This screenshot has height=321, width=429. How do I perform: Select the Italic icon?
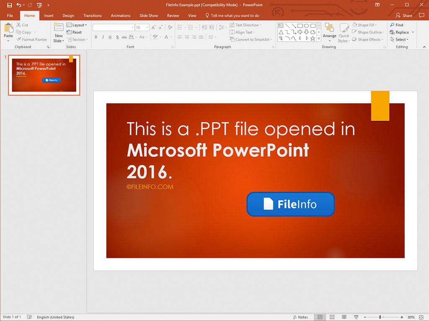click(102, 37)
